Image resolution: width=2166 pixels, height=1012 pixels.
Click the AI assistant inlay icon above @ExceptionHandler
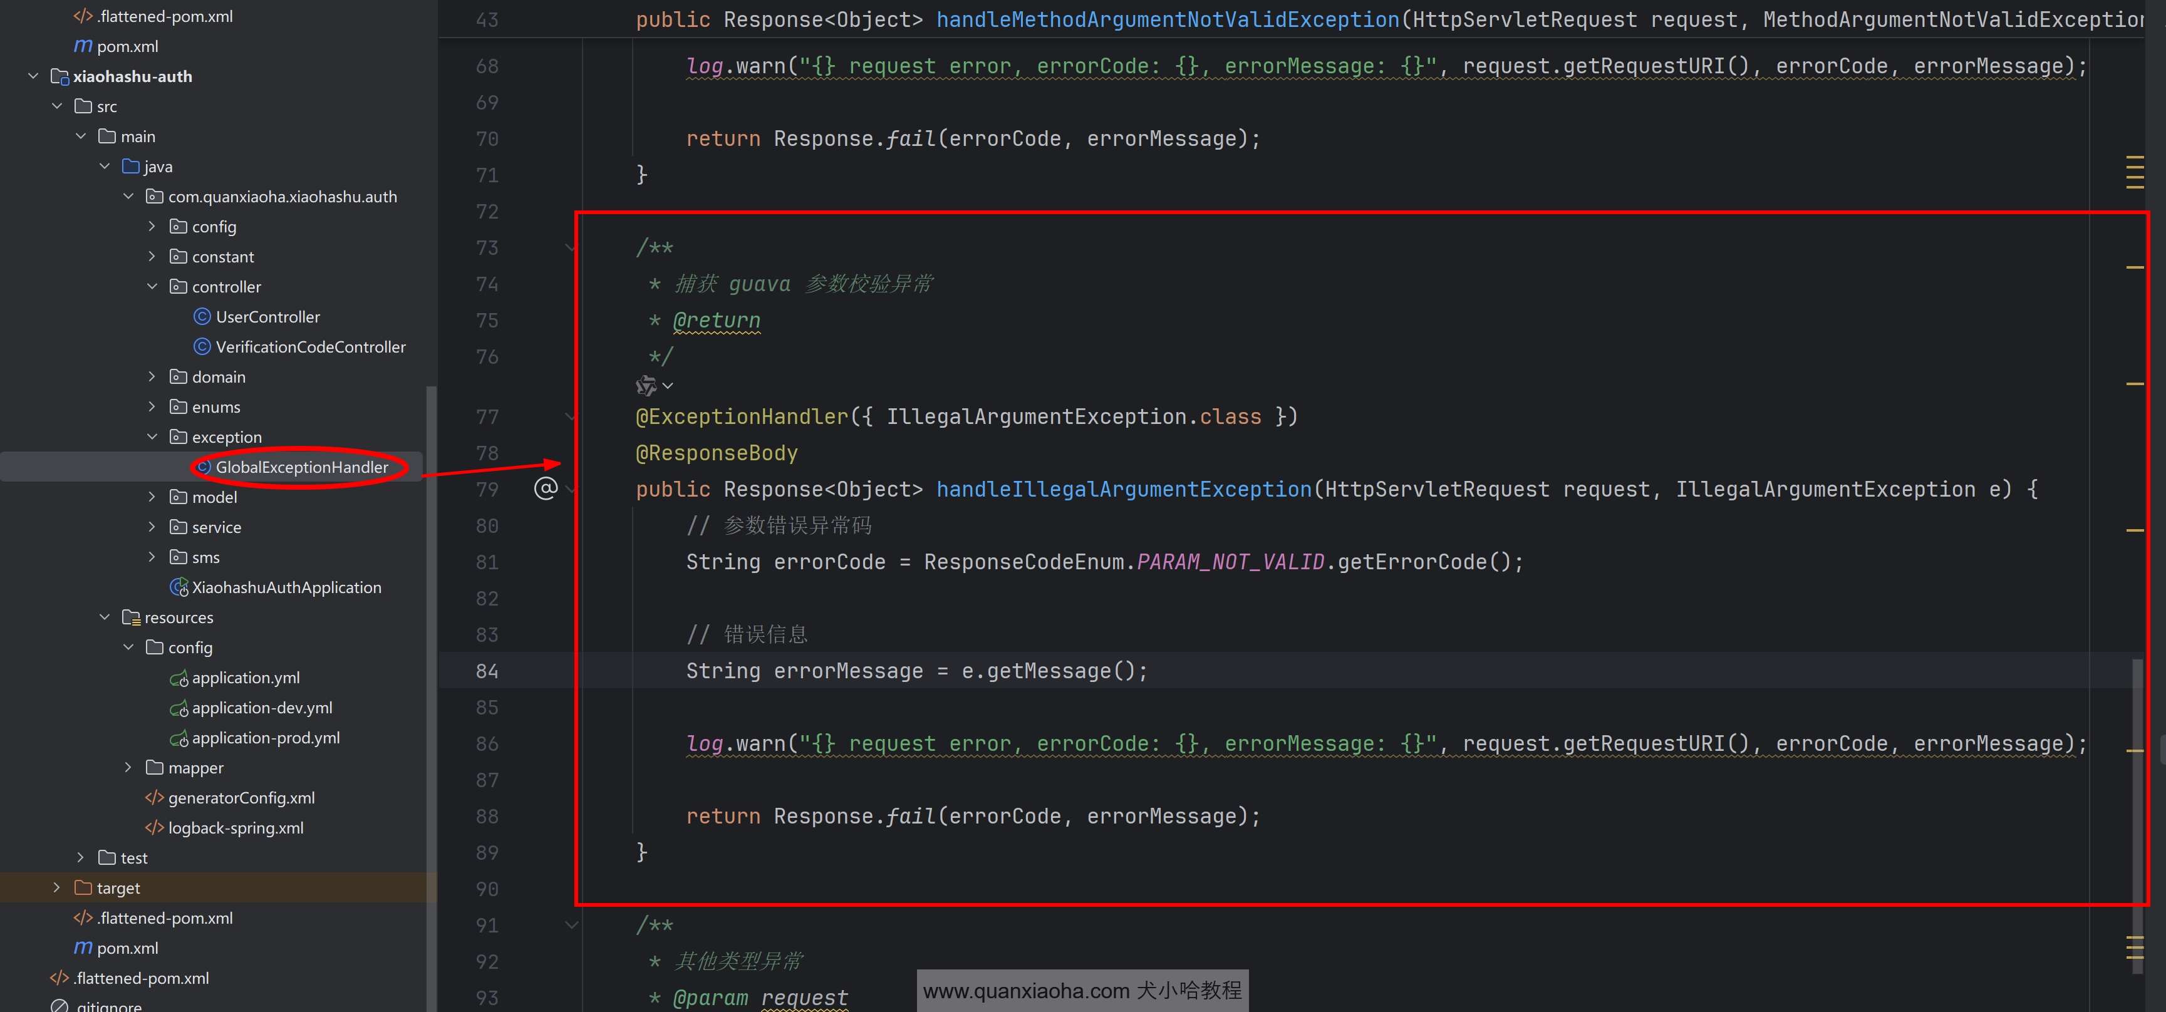tap(646, 386)
